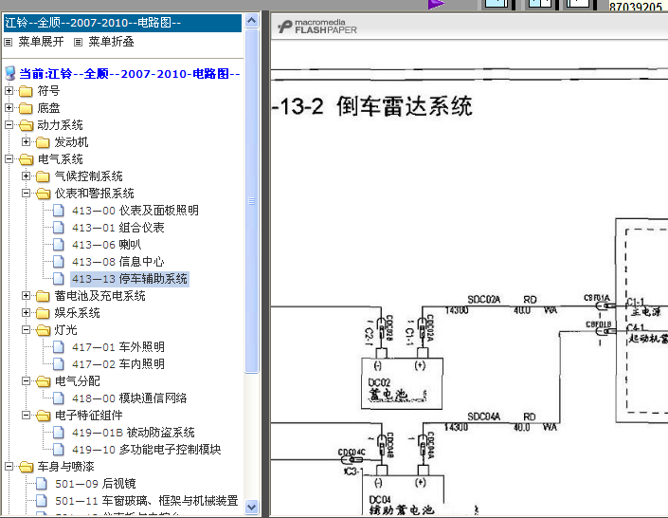This screenshot has width=668, height=518.
Task: Expand the 底盘 folder node
Action: [9, 107]
